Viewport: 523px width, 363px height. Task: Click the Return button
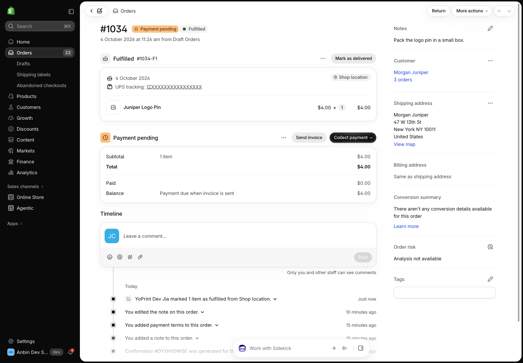click(x=439, y=11)
